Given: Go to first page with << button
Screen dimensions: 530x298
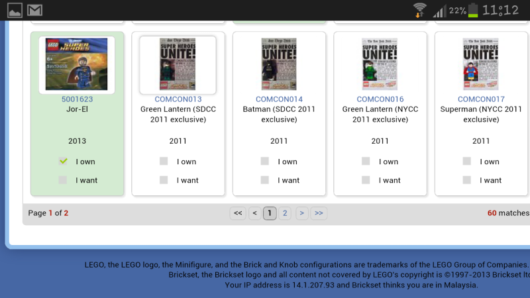Looking at the screenshot, I should (238, 213).
